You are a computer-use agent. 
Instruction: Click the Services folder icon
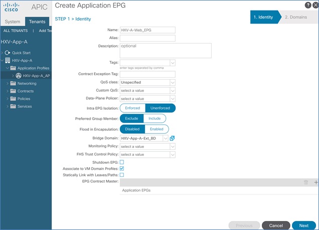(x=13, y=106)
